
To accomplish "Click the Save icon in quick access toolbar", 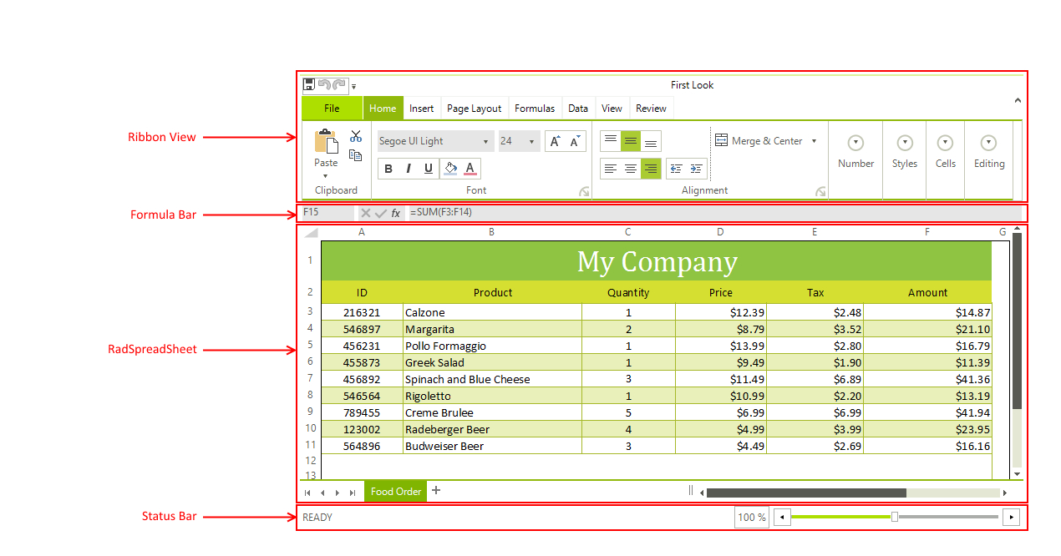I will tap(309, 84).
